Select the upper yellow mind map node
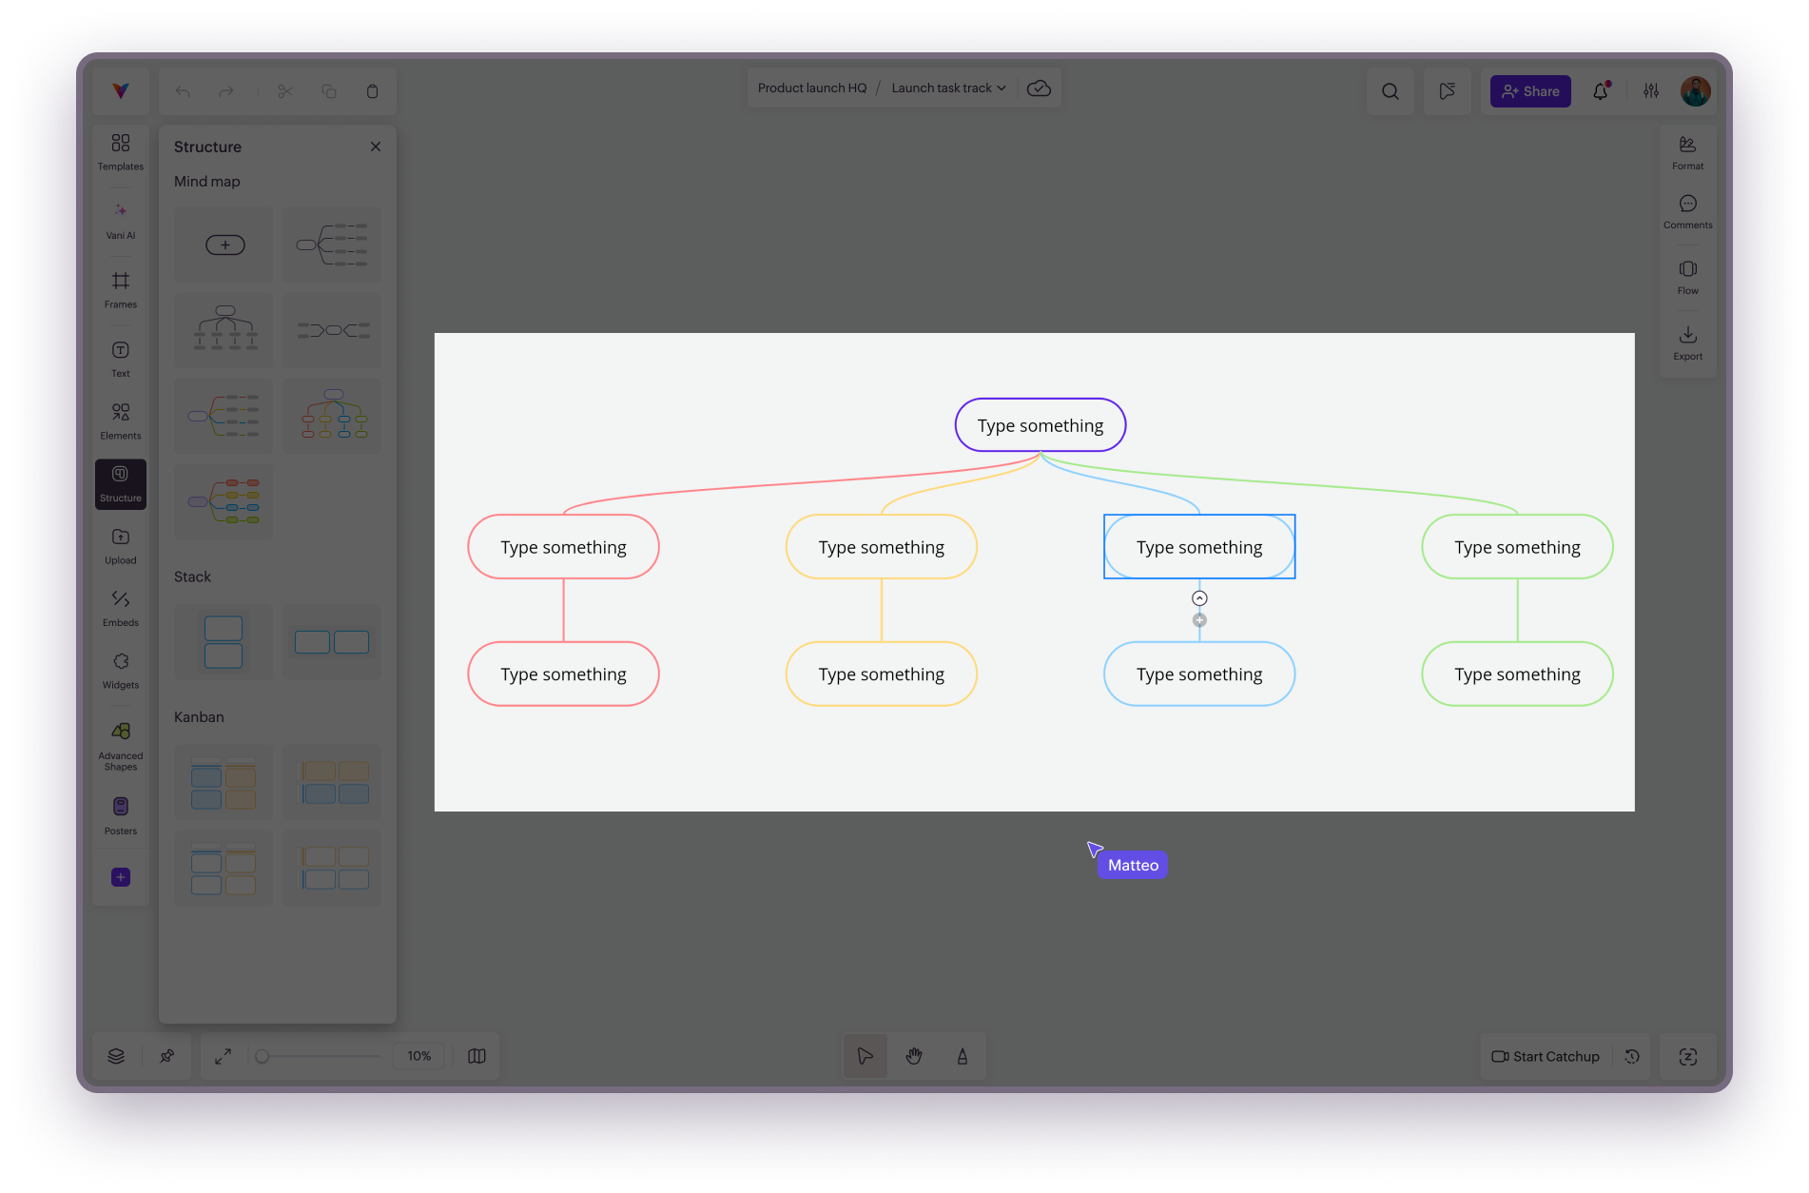This screenshot has width=1809, height=1193. point(882,547)
